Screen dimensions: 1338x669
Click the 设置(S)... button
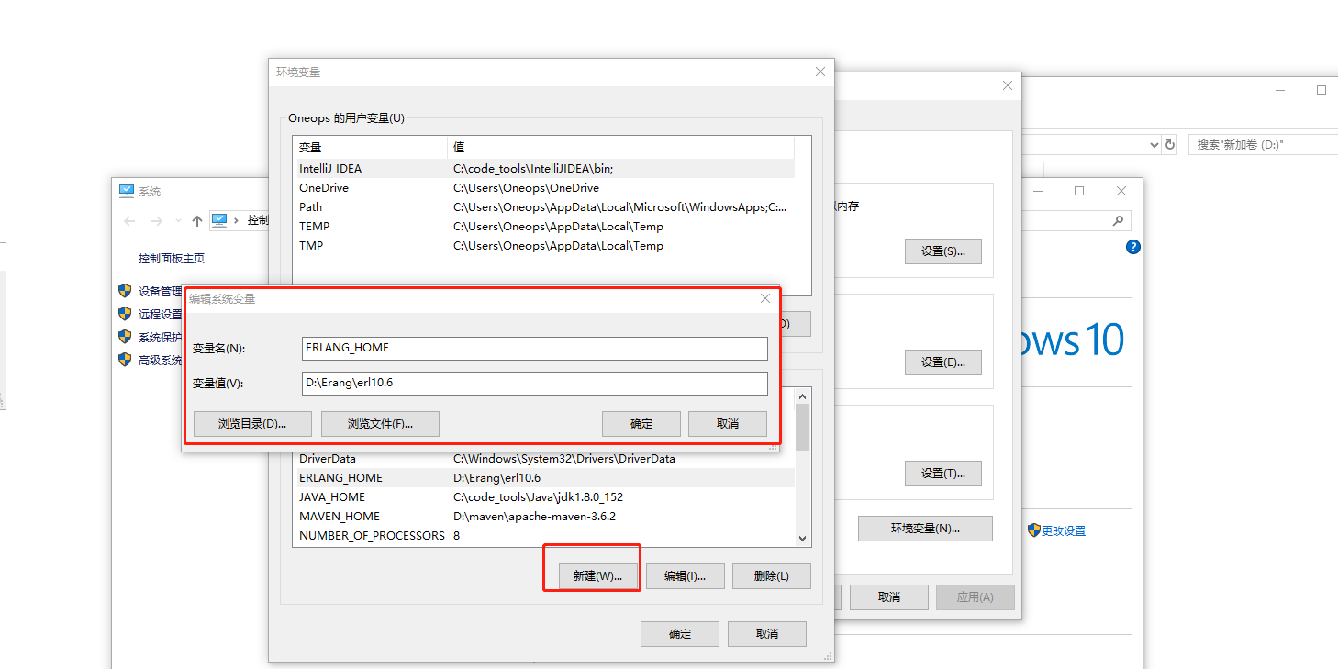coord(942,251)
